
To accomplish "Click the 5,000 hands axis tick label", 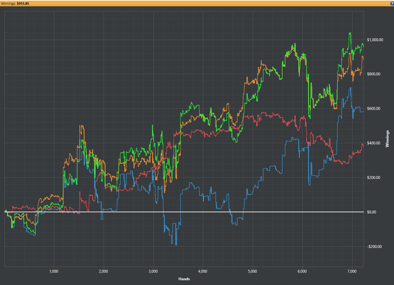I will point(252,271).
